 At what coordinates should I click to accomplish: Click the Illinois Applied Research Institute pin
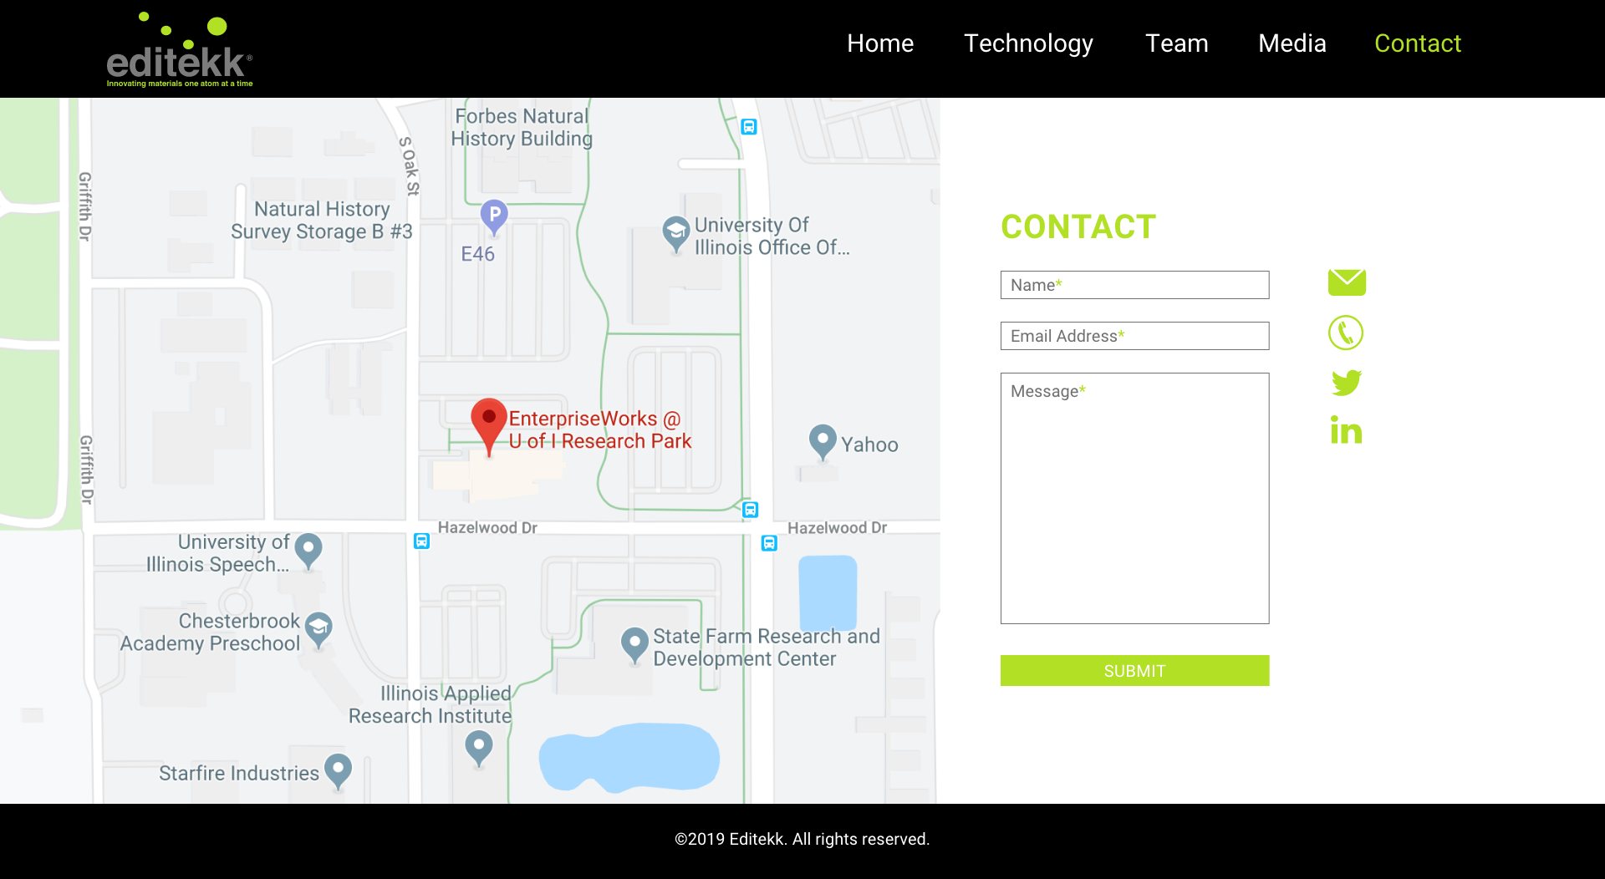(479, 749)
